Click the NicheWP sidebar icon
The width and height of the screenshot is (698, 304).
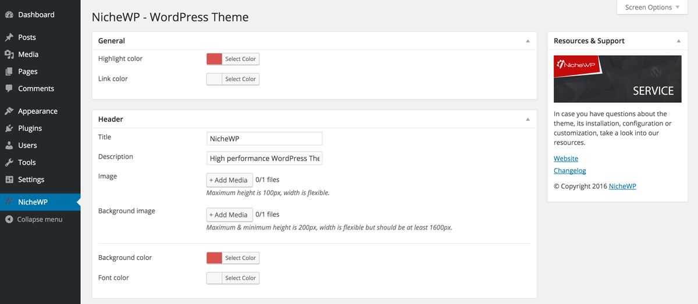coord(9,202)
